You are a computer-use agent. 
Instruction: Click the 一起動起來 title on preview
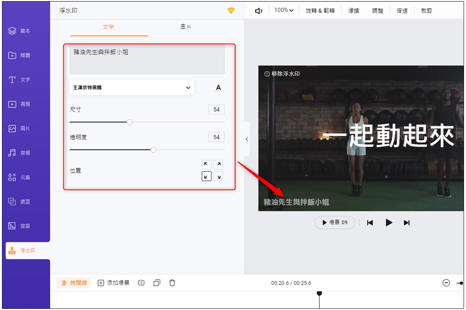388,136
